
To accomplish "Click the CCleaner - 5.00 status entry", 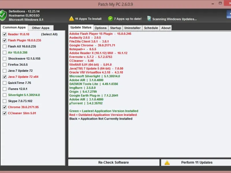I will (81, 61).
